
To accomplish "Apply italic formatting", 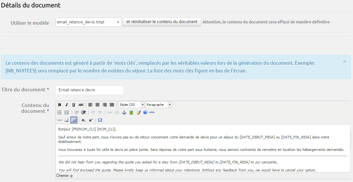I will [x=67, y=105].
